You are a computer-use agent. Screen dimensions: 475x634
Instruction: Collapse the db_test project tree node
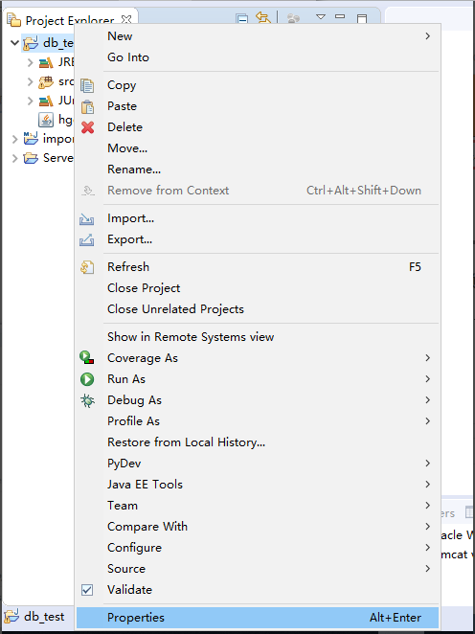tap(14, 43)
